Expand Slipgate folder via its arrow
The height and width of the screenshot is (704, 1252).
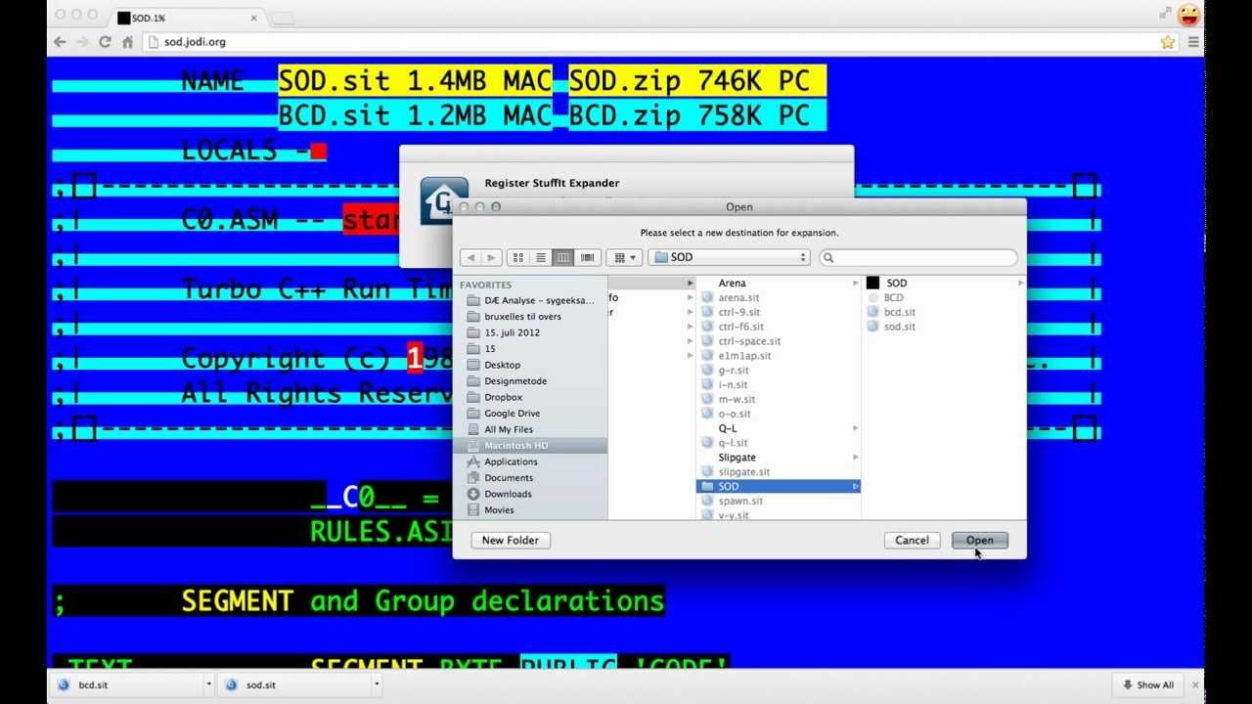click(856, 458)
